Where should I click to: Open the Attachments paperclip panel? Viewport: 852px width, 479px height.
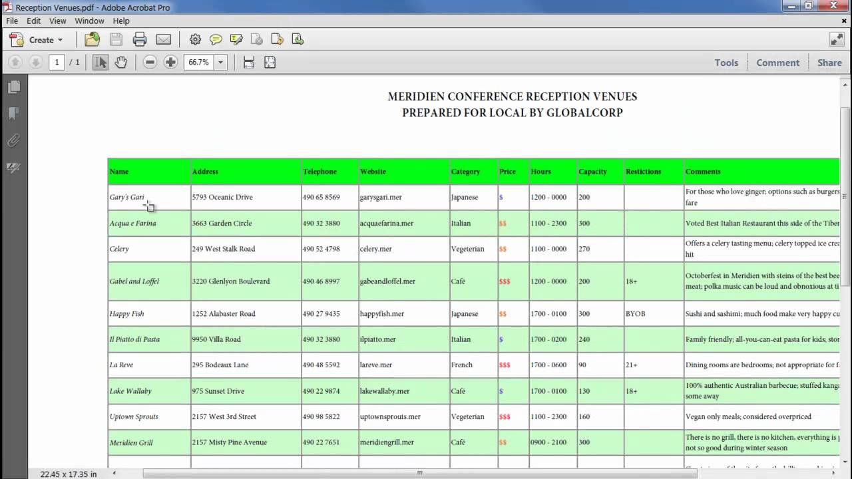[x=13, y=141]
